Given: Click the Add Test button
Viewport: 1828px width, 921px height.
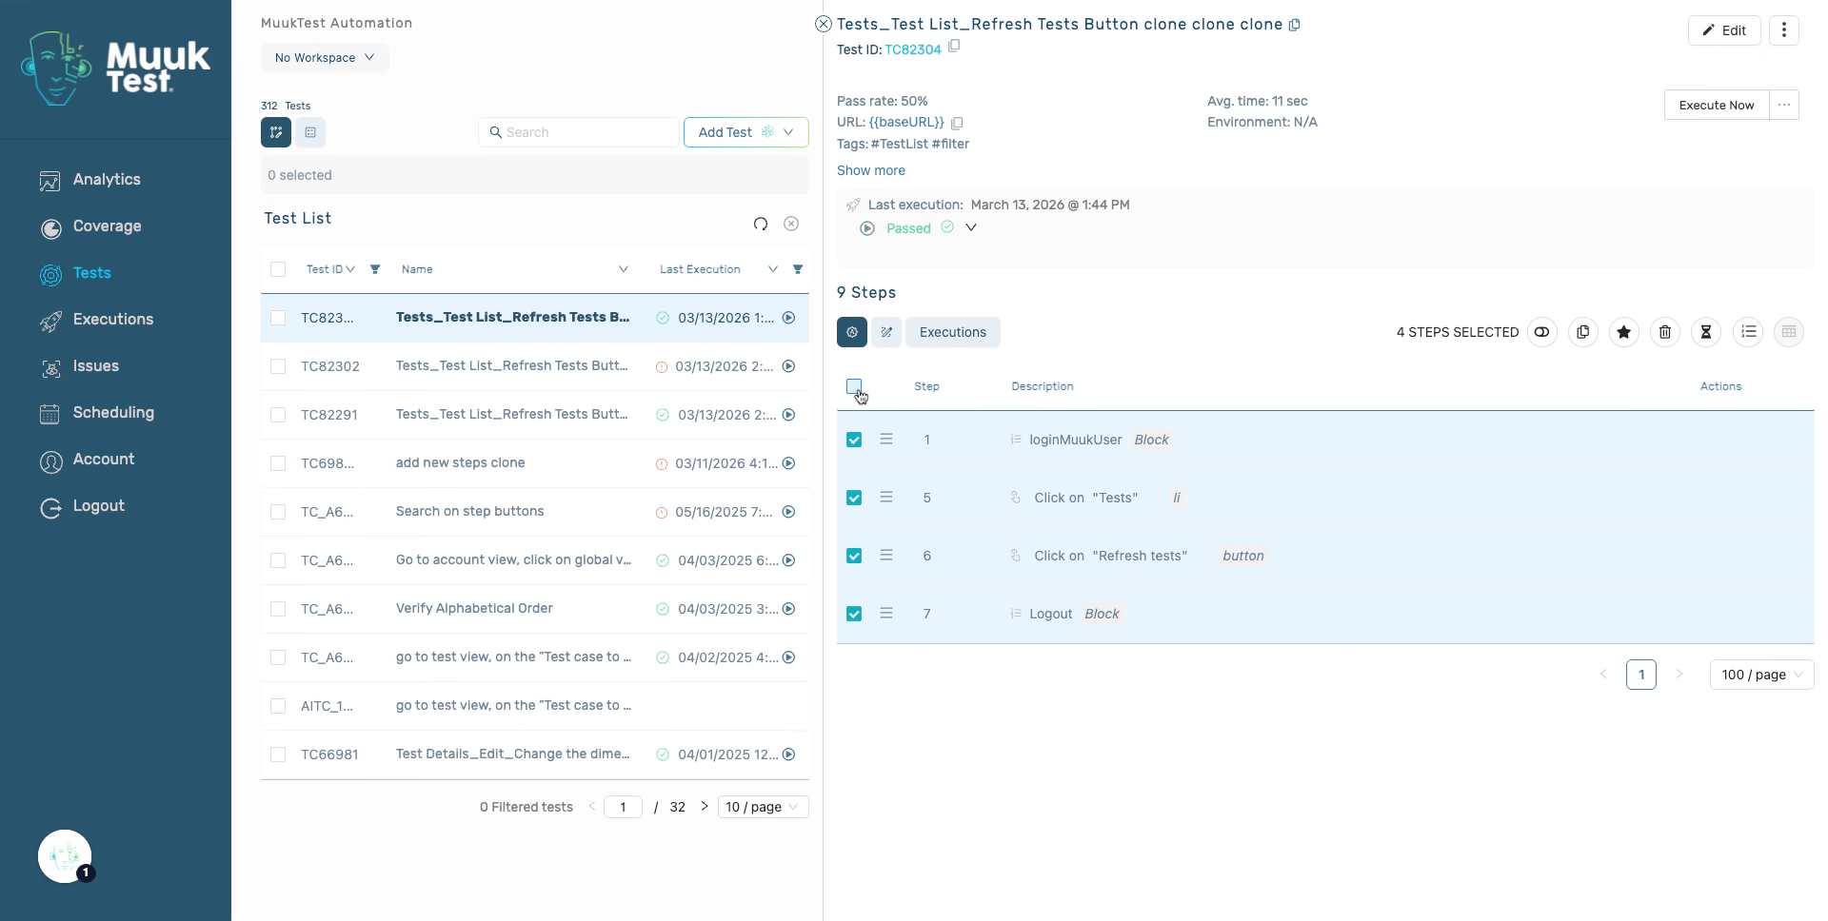Looking at the screenshot, I should [x=725, y=132].
